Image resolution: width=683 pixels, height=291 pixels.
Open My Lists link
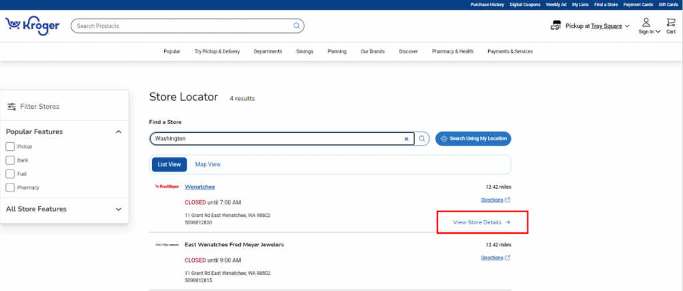click(x=580, y=5)
